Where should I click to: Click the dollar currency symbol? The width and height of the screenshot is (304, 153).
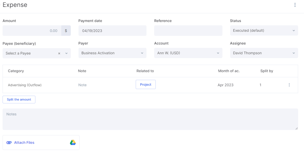coord(66,30)
